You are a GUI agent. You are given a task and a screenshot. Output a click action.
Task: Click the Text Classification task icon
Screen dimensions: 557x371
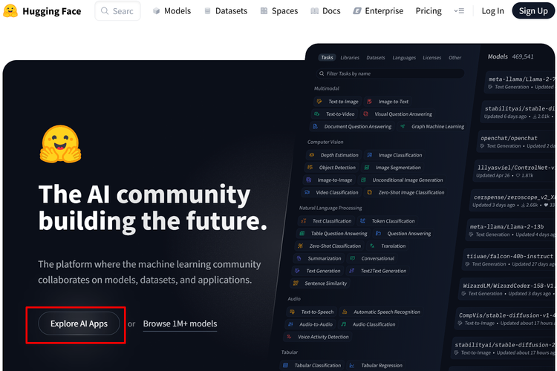click(x=303, y=221)
